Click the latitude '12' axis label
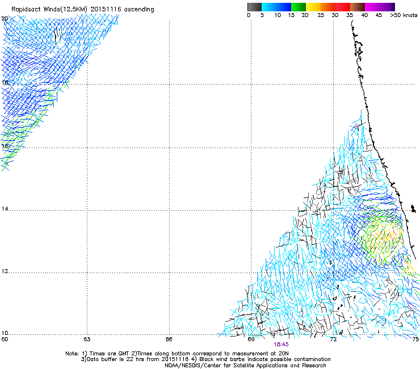Image resolution: width=420 pixels, height=369 pixels. [5, 271]
